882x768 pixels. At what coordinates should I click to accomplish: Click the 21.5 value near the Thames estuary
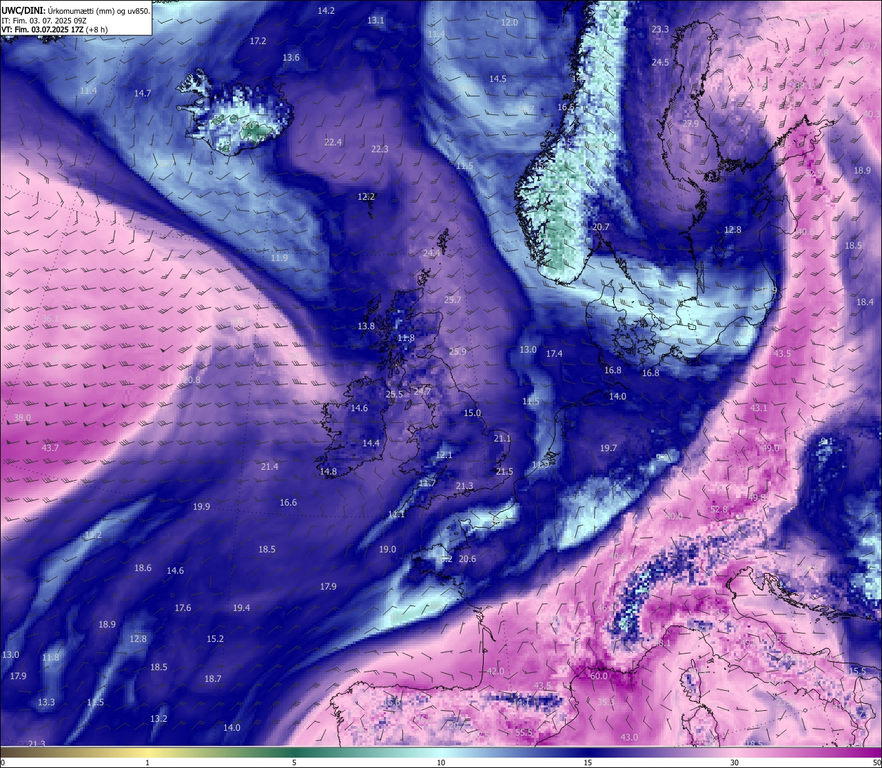coord(504,471)
